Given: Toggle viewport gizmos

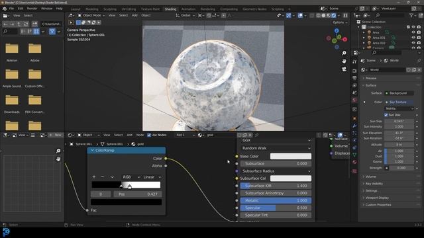Looking at the screenshot, I should pyautogui.click(x=289, y=15).
